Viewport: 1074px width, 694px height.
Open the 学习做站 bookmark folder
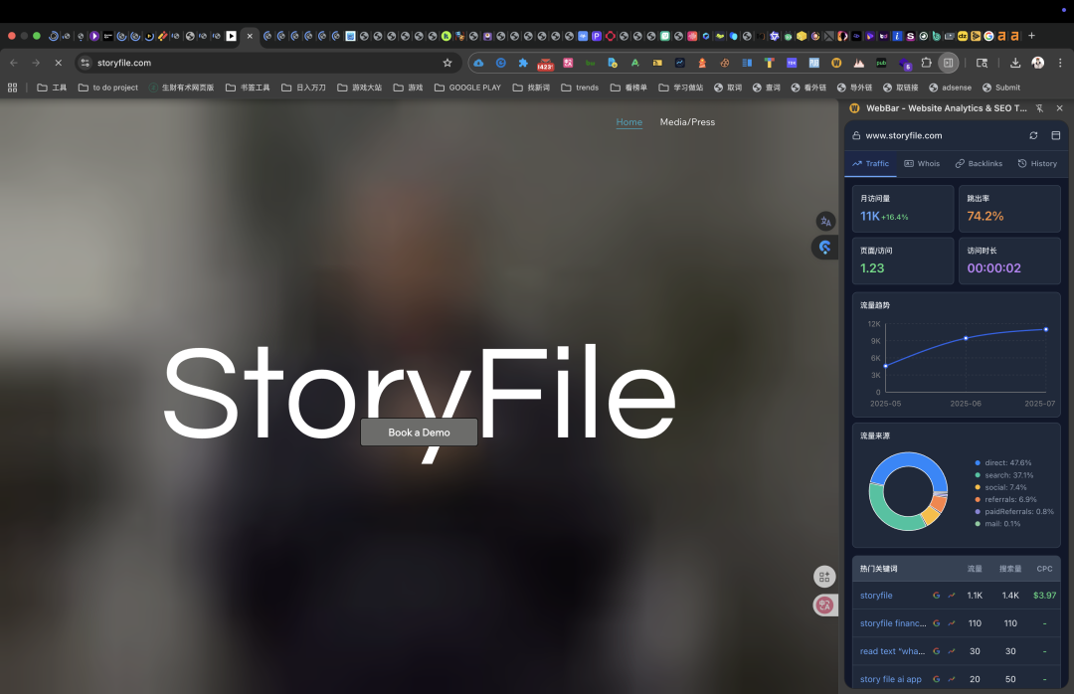(681, 87)
